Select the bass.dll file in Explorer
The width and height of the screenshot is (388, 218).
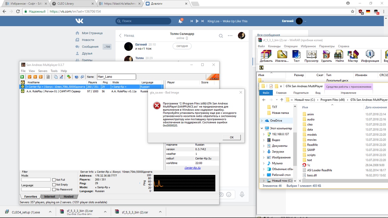[x=312, y=175]
